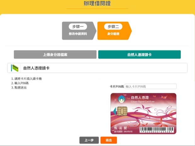Switch to the green 自然人憑證讀卡 tab
Image resolution: width=195 pixels, height=146 pixels.
139,54
